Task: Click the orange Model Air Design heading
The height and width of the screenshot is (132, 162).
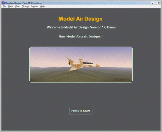Action: tap(80, 19)
